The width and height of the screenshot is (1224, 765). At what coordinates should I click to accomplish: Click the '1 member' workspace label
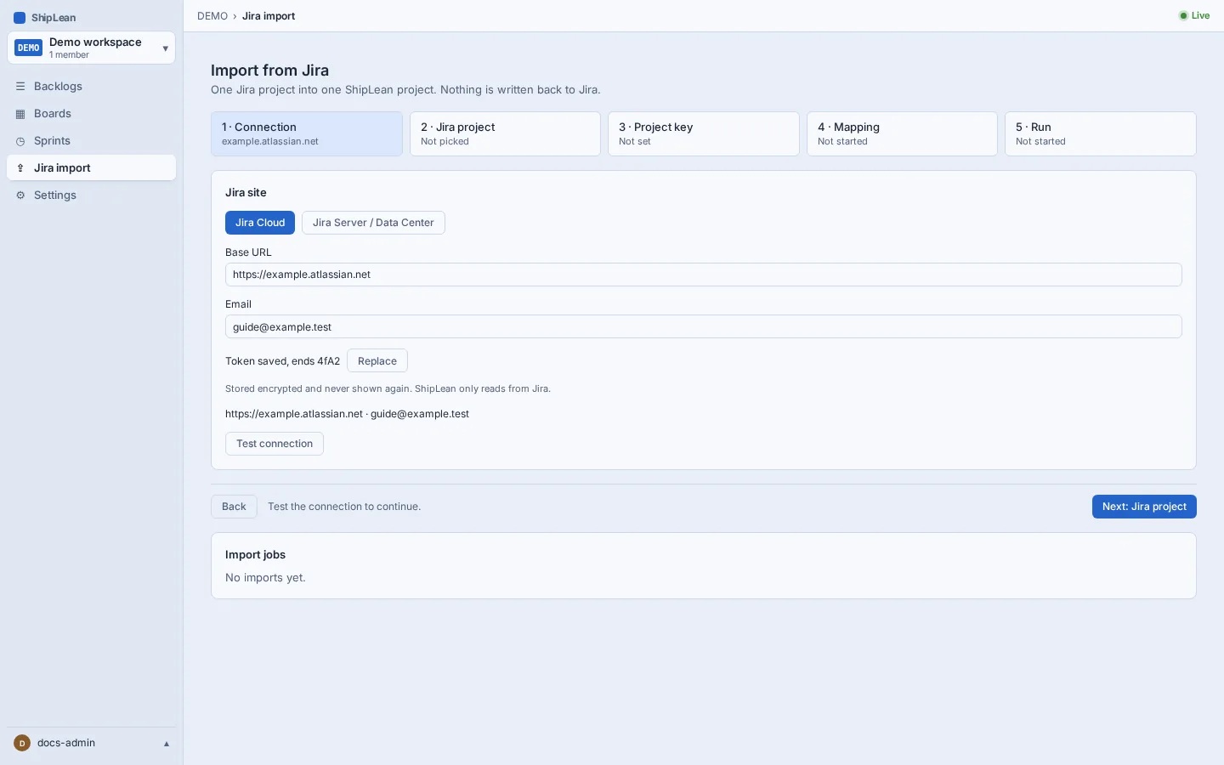pyautogui.click(x=69, y=55)
